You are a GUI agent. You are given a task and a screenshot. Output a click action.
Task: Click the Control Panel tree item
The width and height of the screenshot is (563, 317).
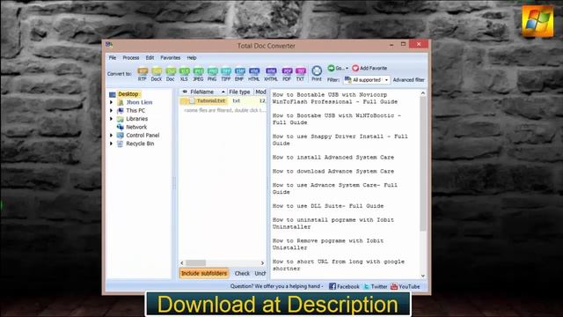pyautogui.click(x=143, y=136)
